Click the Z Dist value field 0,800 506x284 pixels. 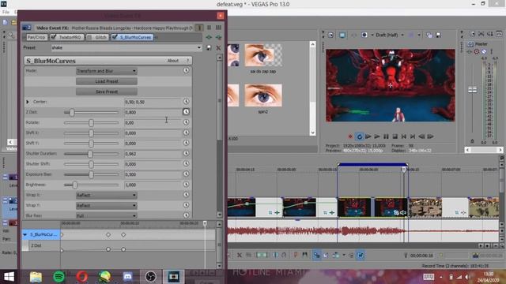tap(153, 112)
